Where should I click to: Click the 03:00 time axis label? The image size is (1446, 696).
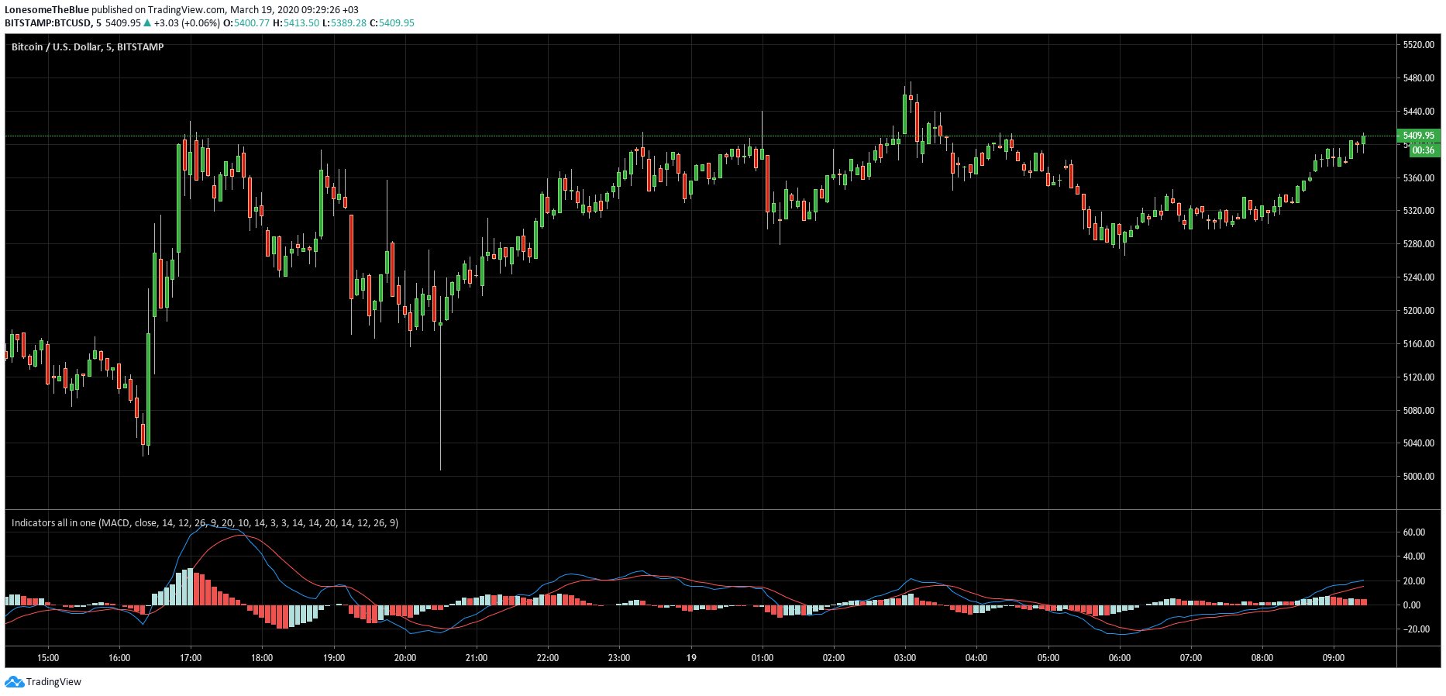905,658
